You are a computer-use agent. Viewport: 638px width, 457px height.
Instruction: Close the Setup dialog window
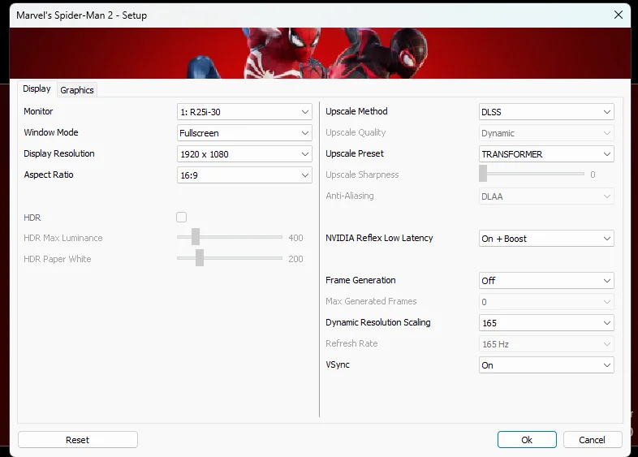[619, 15]
